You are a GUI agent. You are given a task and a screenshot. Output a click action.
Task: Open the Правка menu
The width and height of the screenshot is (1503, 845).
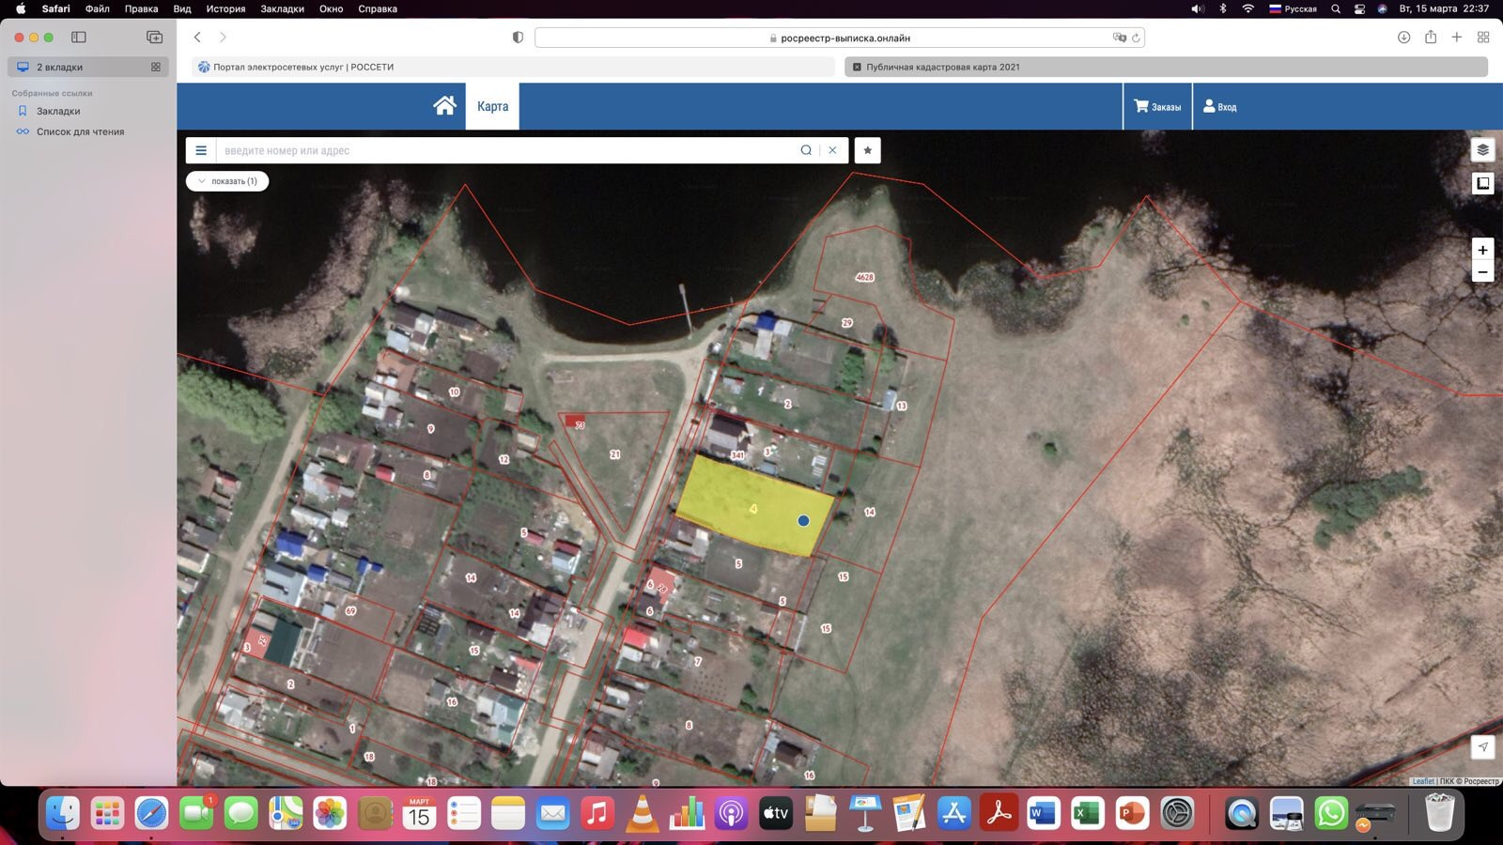[x=141, y=8]
